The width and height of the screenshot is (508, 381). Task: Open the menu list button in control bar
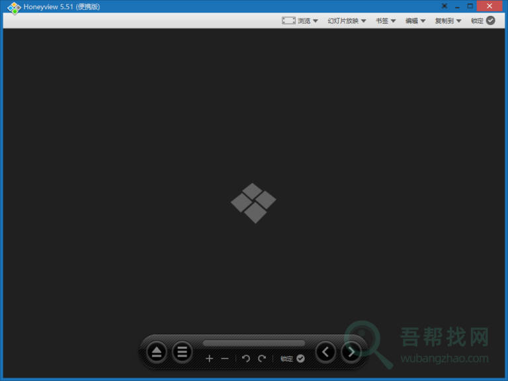[x=183, y=352]
